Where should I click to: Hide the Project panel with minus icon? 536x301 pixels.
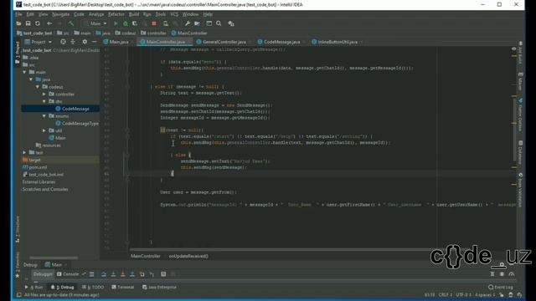(x=94, y=42)
